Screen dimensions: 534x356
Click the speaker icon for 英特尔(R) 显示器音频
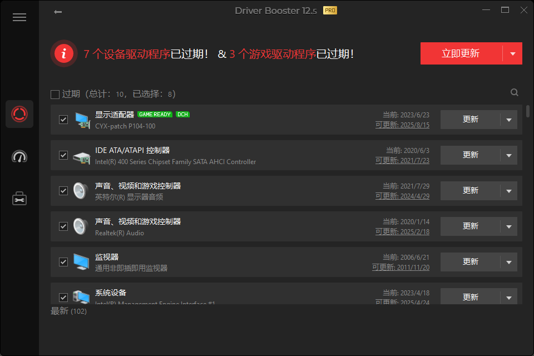[x=81, y=191]
